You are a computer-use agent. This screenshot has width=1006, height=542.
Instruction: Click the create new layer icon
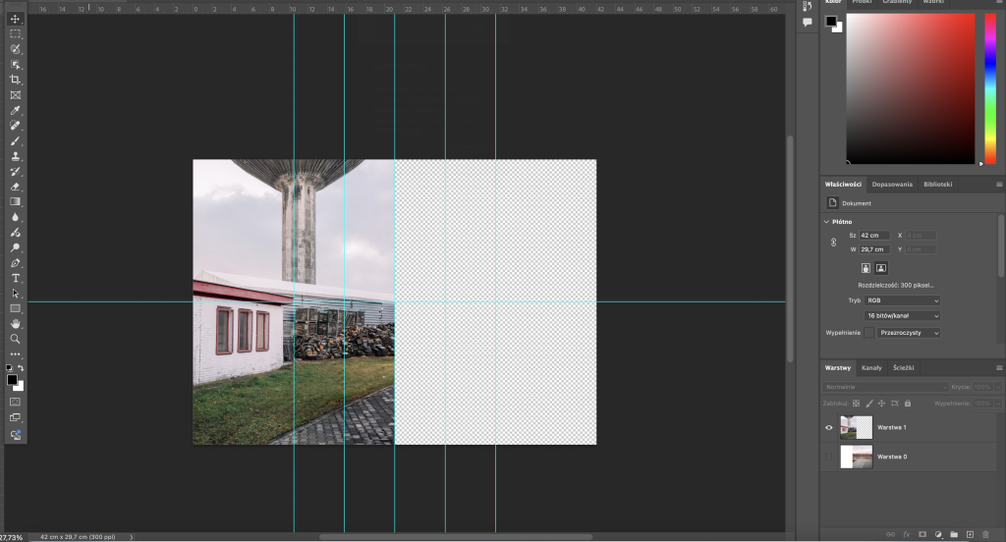(x=970, y=534)
